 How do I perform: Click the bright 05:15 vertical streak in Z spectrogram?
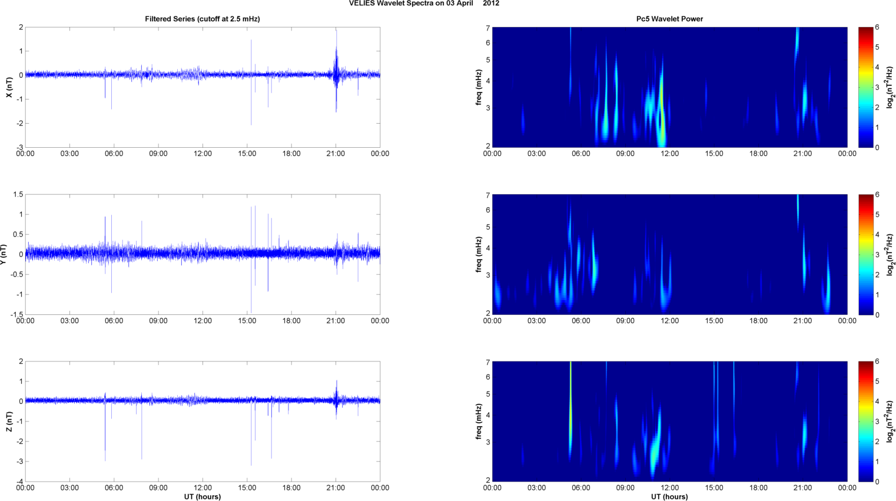click(570, 409)
